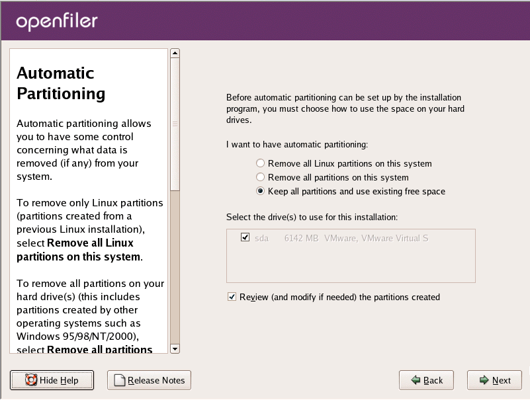530x400 pixels.
Task: Click empty space inside the drive list box
Action: tap(351, 266)
